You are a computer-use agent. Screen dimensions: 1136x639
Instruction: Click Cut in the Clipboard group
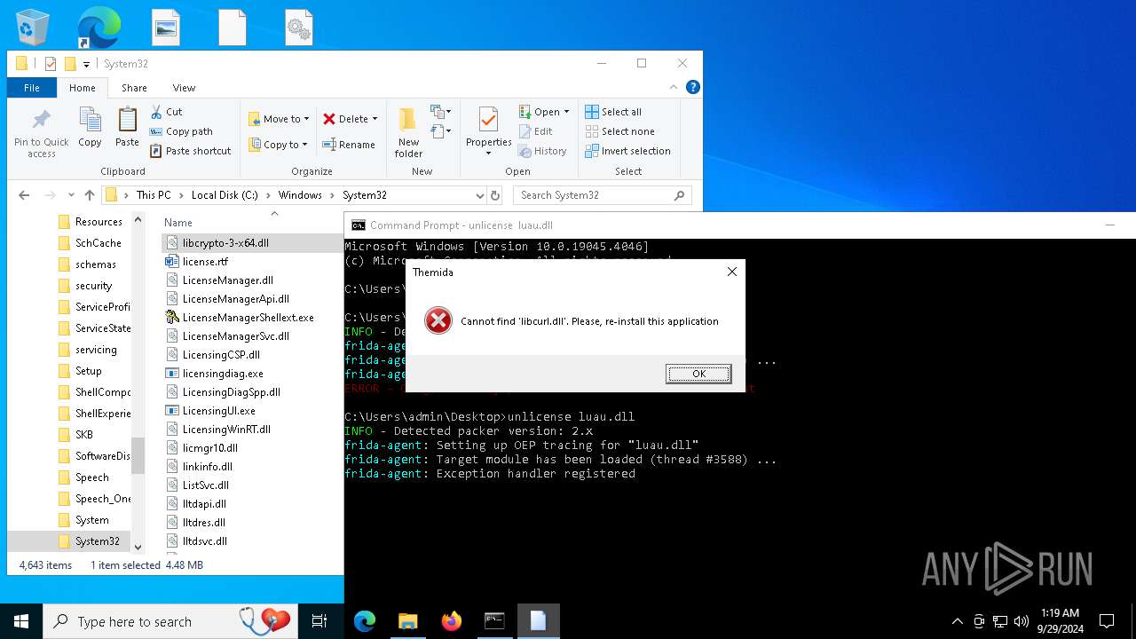click(166, 112)
